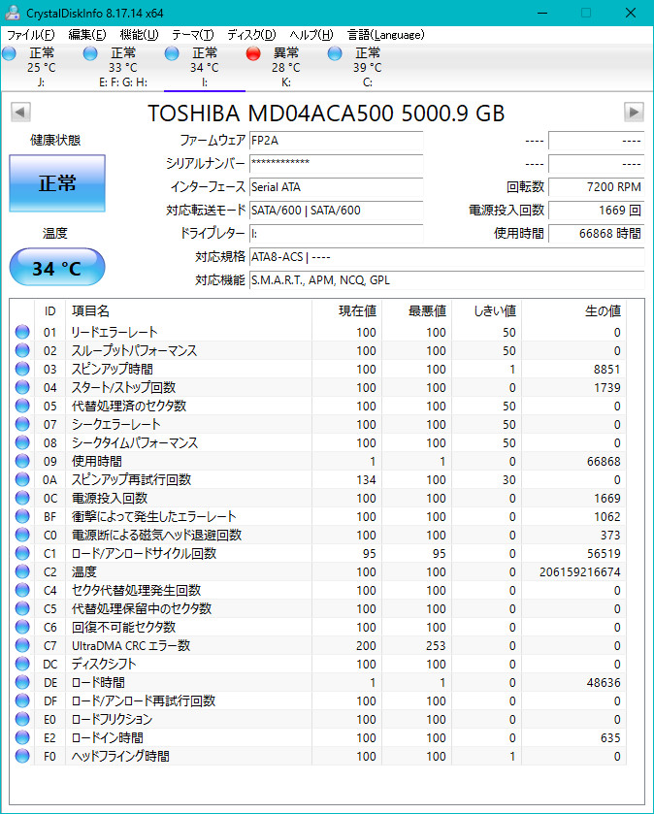The width and height of the screenshot is (654, 814).
Task: Click status icon of row 08 シークタイムパフォーマンス
Action: [x=22, y=442]
